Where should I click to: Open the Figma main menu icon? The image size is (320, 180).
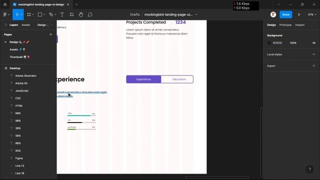(x=5, y=14)
